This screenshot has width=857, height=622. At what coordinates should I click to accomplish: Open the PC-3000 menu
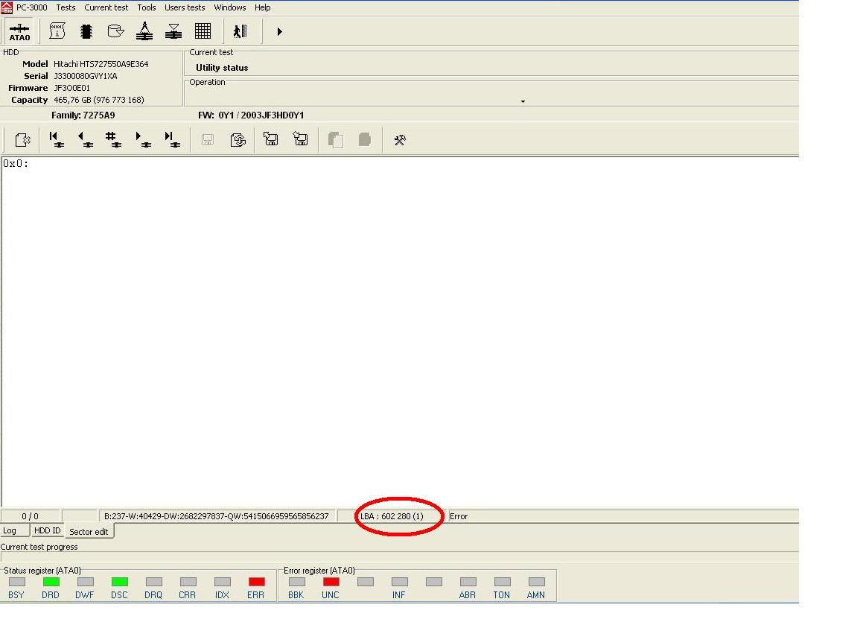tap(32, 7)
